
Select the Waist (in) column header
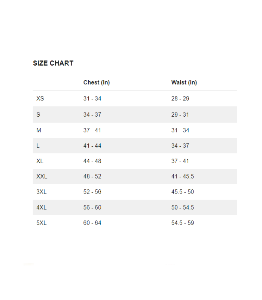tap(184, 82)
